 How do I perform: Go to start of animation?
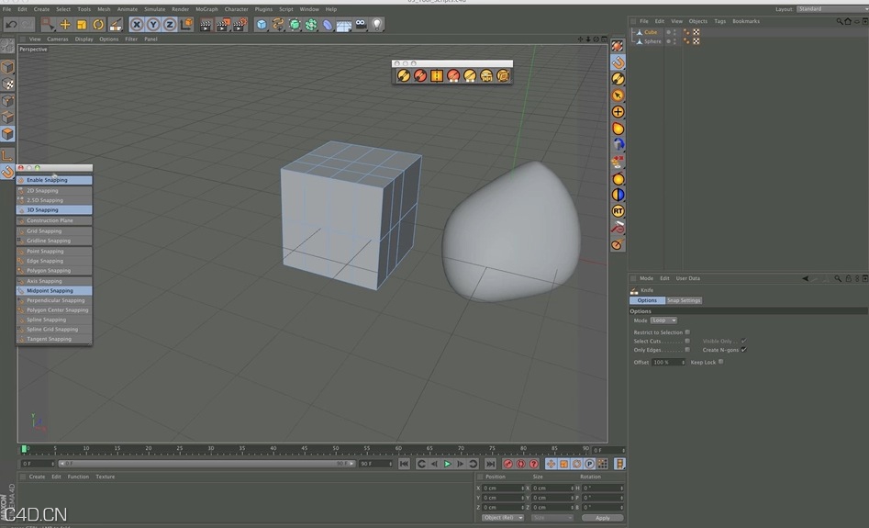pos(404,464)
